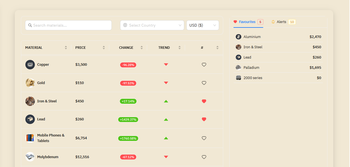Add Copper to favourites with heart
Image resolution: width=350 pixels, height=167 pixels.
click(x=204, y=65)
